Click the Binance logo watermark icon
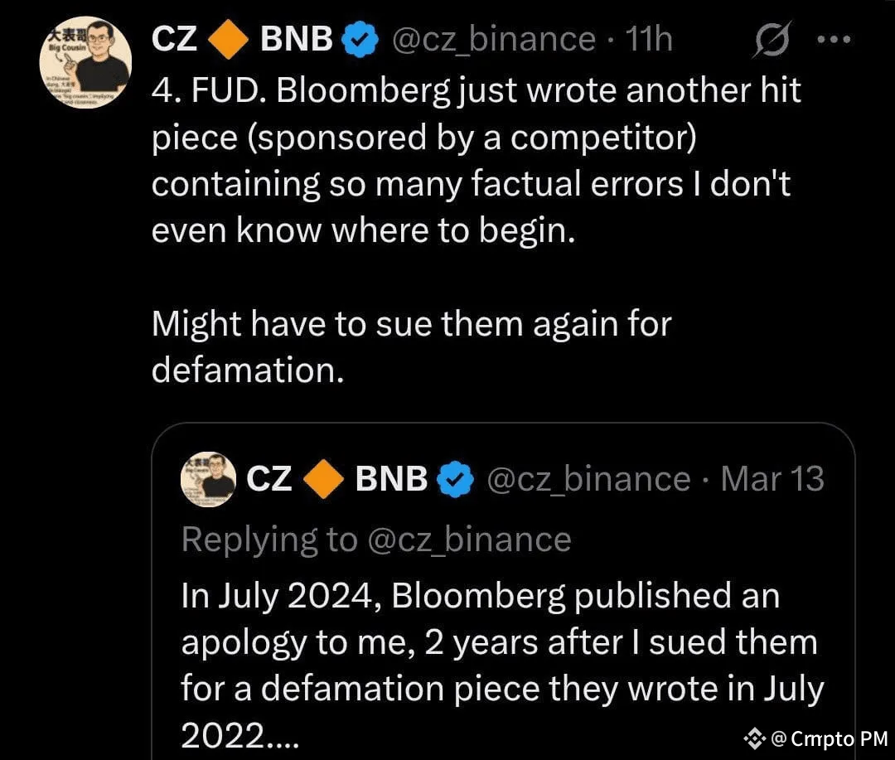 click(754, 739)
